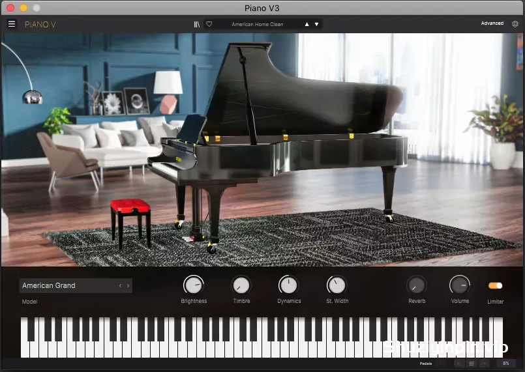Open the Advanced panel
Screen dimensions: 525x372
pos(492,23)
